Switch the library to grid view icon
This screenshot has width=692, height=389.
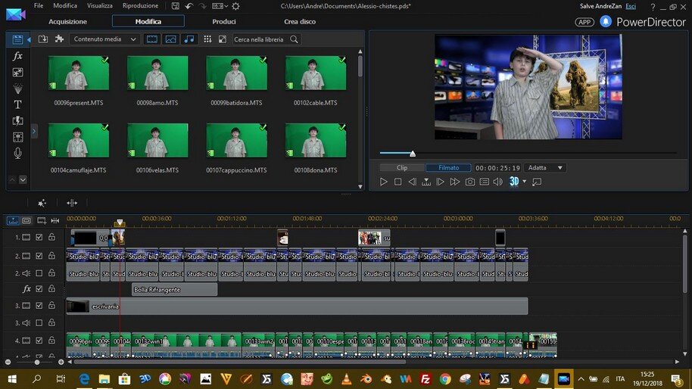pyautogui.click(x=207, y=39)
